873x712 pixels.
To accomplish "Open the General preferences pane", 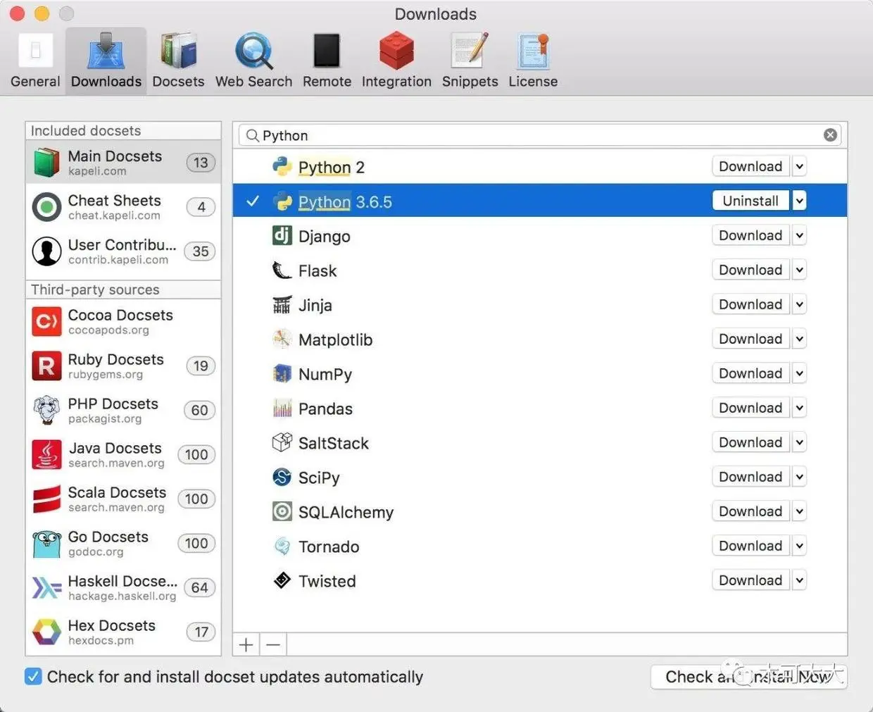I will click(x=35, y=61).
